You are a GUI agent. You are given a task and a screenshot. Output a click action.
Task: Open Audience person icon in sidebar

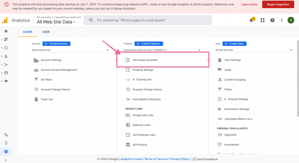coord(6,56)
